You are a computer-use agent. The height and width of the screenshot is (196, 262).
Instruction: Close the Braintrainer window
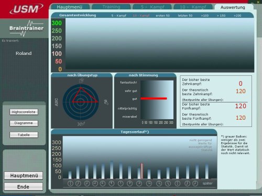pyautogui.click(x=258, y=2)
